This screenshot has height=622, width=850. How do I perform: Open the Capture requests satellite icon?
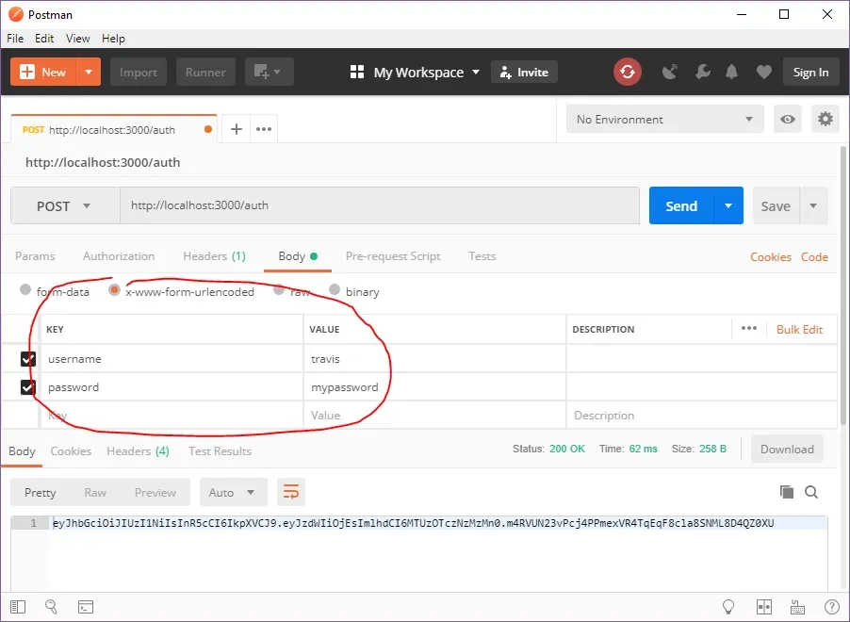pos(669,72)
